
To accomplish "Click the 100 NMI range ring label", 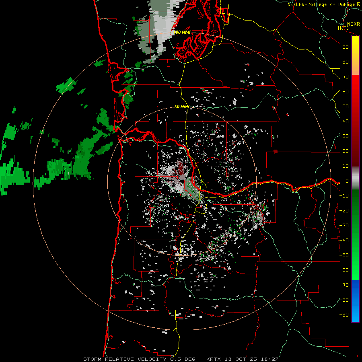I will click(182, 32).
